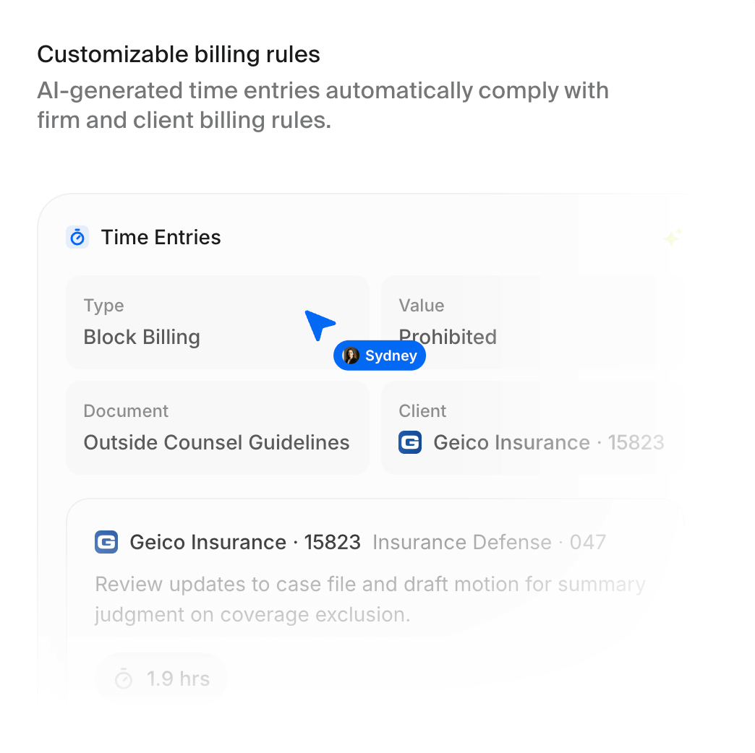
Task: Click the stopwatch icon beside Time Entries
Action: tap(77, 237)
